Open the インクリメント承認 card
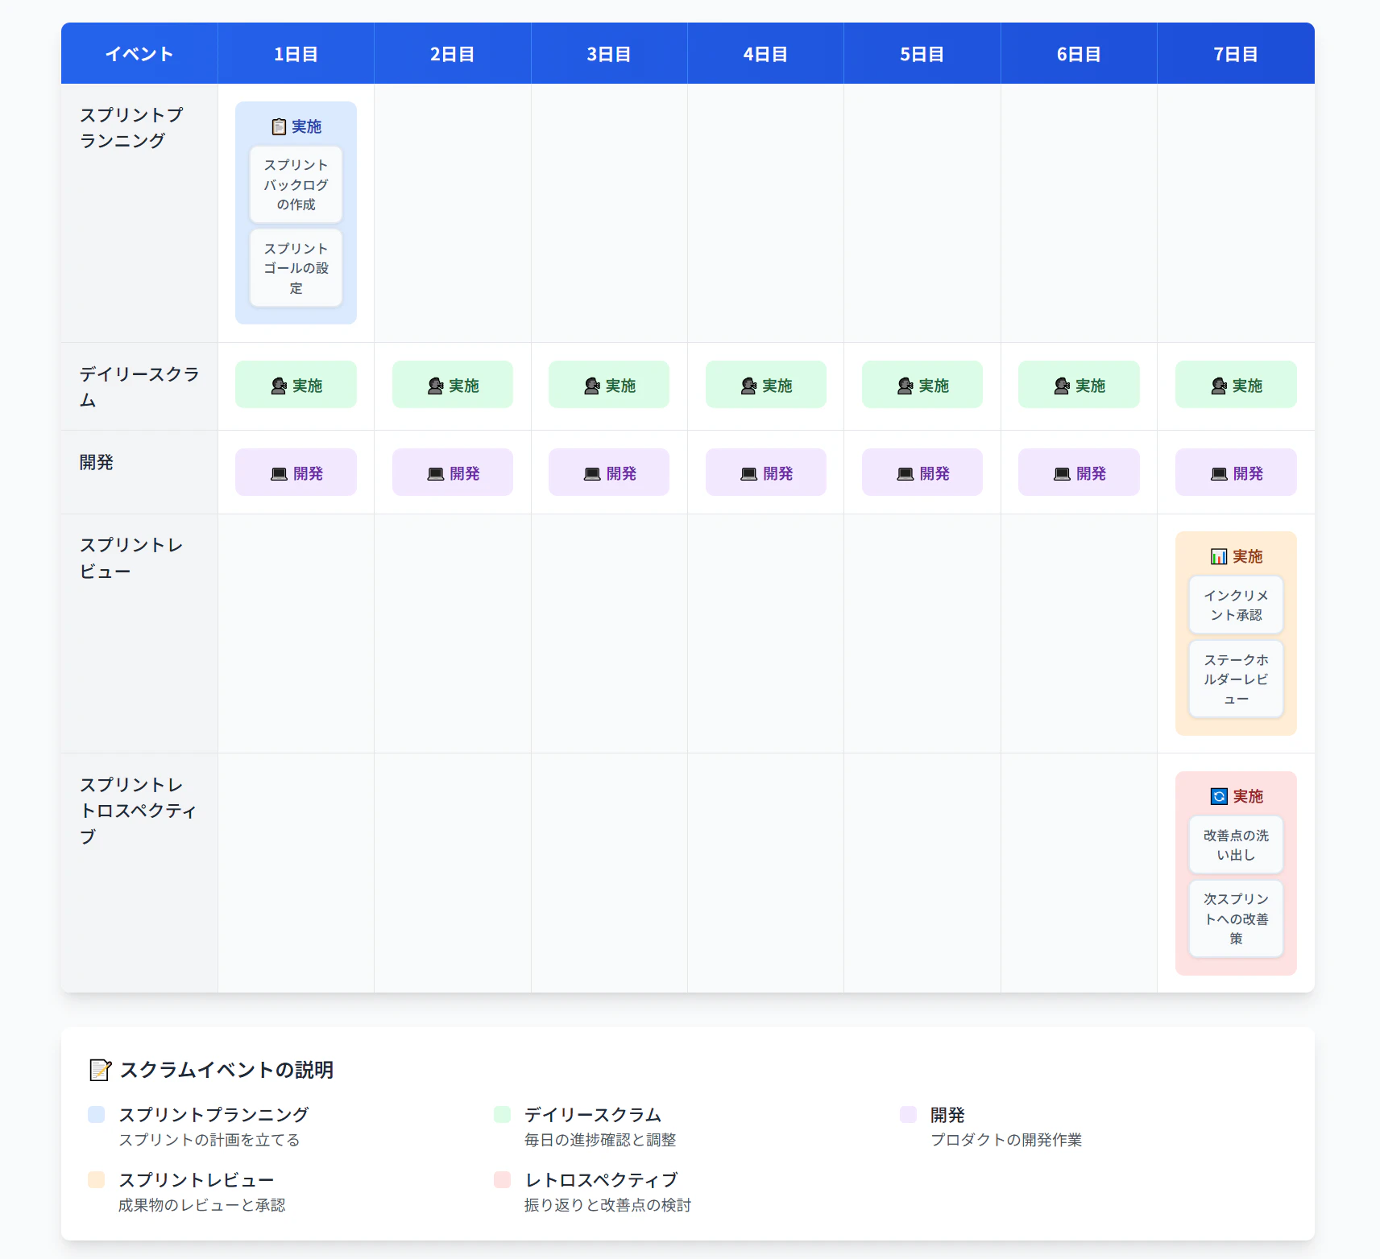This screenshot has height=1259, width=1380. (x=1236, y=605)
